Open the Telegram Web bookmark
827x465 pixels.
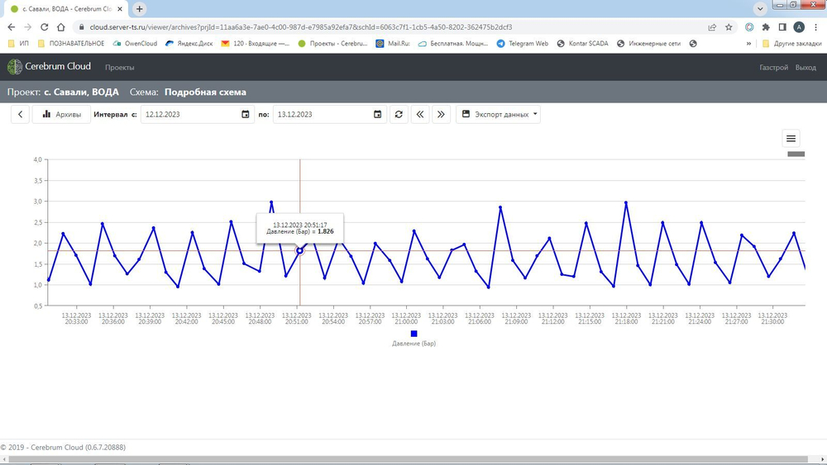click(x=523, y=44)
